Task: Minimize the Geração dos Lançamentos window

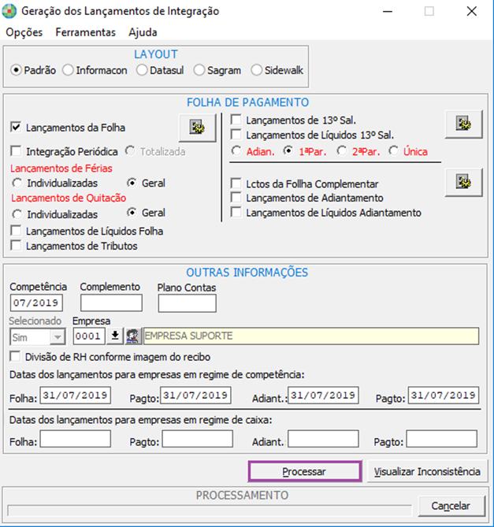Action: click(x=388, y=11)
